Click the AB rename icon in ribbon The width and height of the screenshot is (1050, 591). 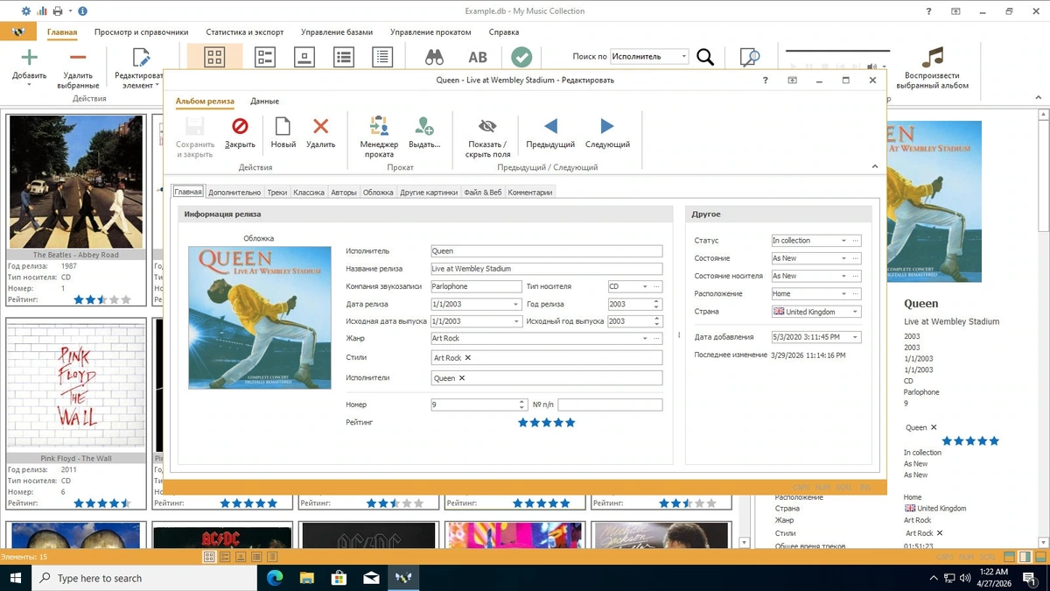pyautogui.click(x=478, y=57)
